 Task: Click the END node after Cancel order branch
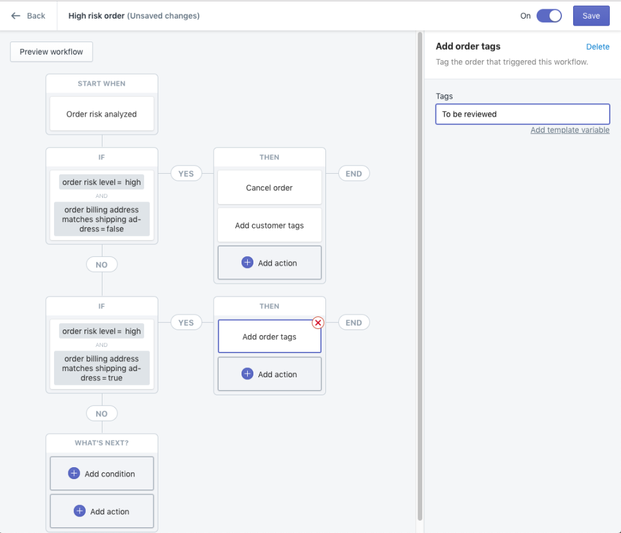tap(353, 173)
